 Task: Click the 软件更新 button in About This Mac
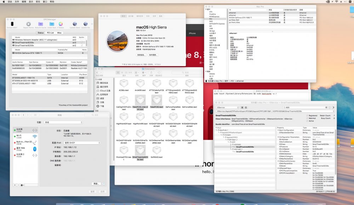coord(153,55)
